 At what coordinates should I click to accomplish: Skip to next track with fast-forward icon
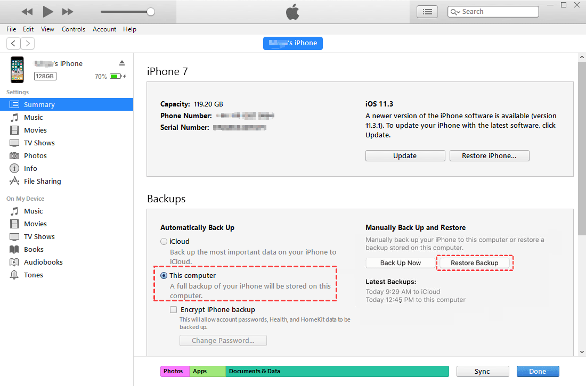[68, 12]
